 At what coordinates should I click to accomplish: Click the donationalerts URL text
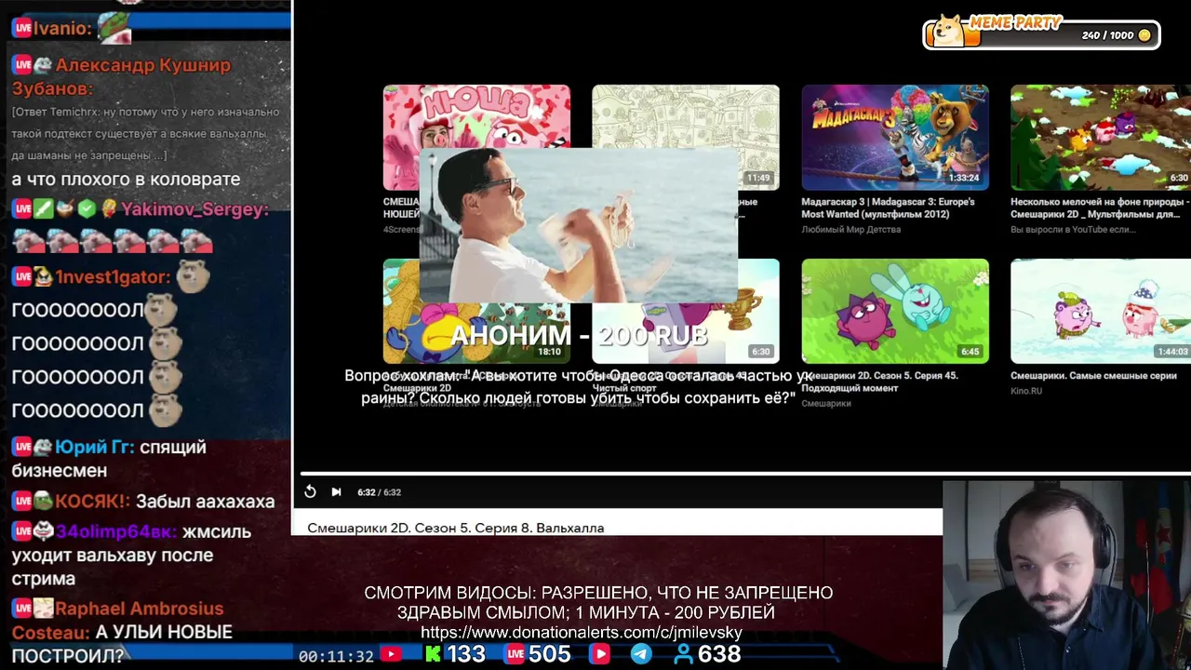tap(582, 633)
